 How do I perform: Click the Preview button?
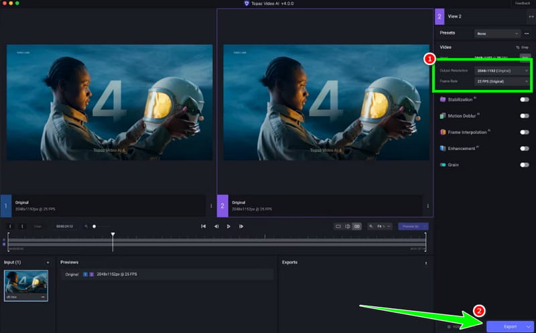tap(410, 226)
